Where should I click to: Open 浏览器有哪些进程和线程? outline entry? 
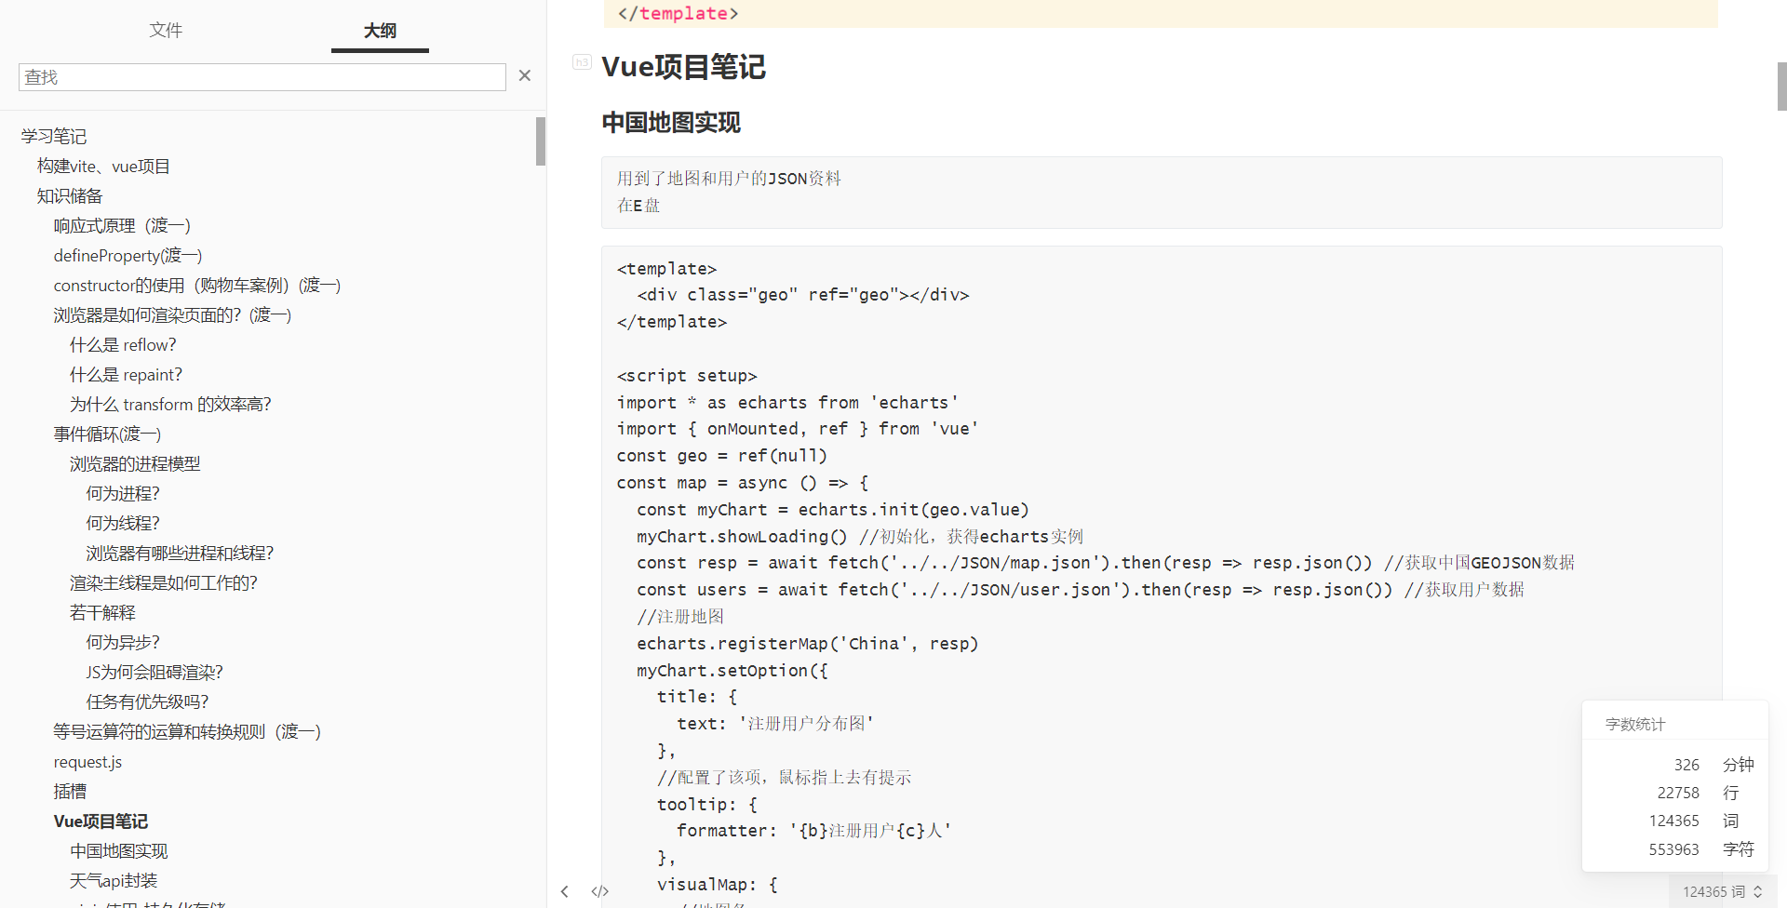point(180,554)
